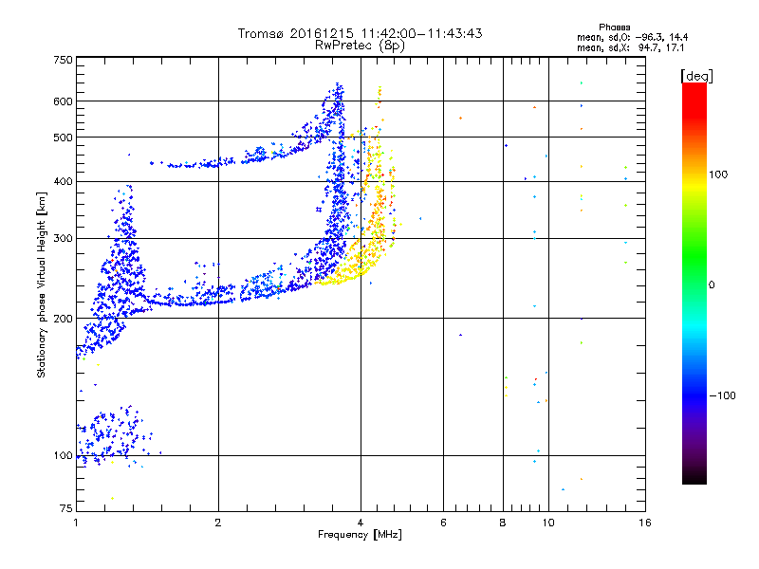The width and height of the screenshot is (759, 569).
Task: Click the phase colorbar
Action: [x=694, y=283]
